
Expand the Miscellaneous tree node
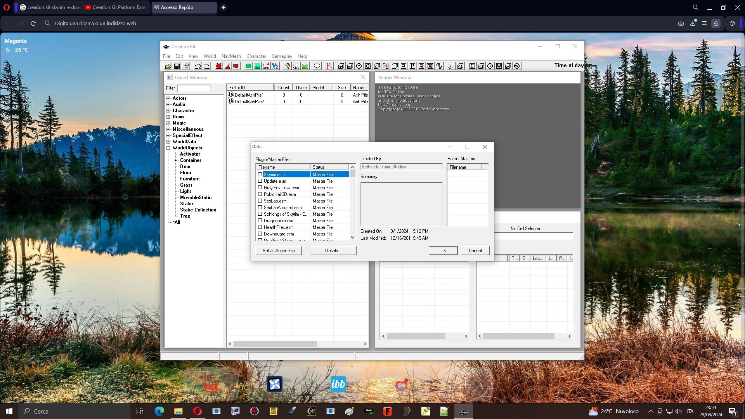(168, 129)
